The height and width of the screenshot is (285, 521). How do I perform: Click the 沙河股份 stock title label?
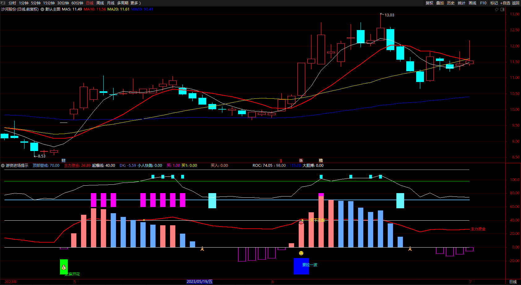pyautogui.click(x=9, y=9)
